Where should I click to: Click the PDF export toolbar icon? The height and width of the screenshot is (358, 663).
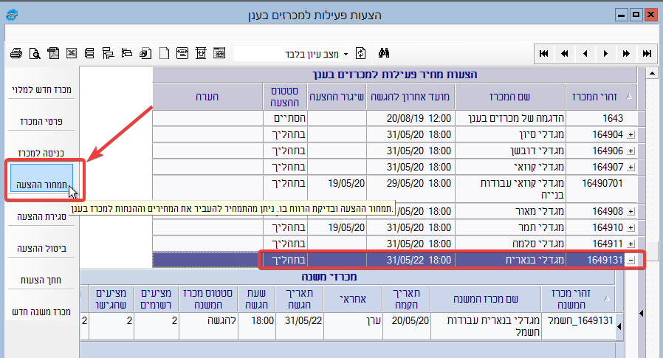point(53,53)
